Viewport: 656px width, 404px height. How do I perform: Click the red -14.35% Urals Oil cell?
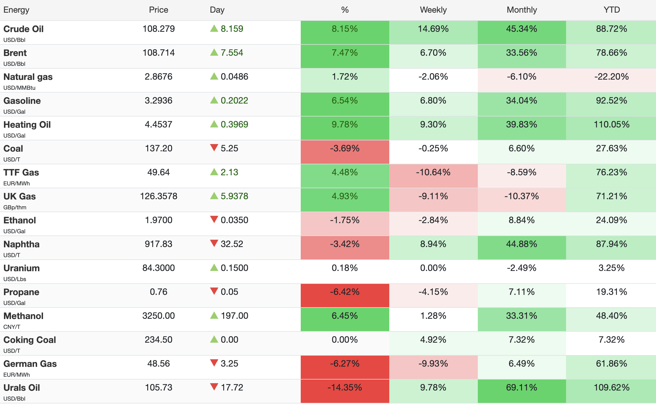(345, 388)
